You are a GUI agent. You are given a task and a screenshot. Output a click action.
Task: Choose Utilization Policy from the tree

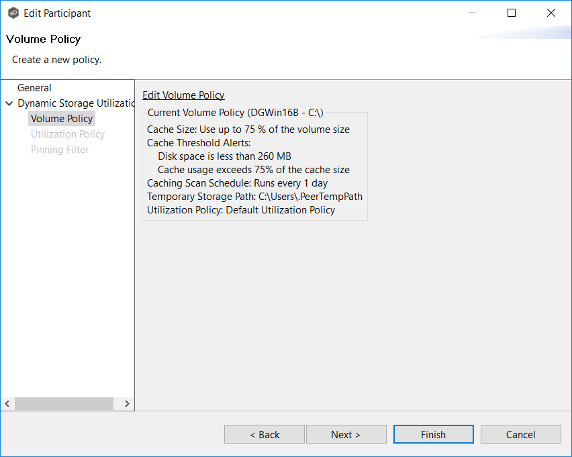click(x=67, y=134)
